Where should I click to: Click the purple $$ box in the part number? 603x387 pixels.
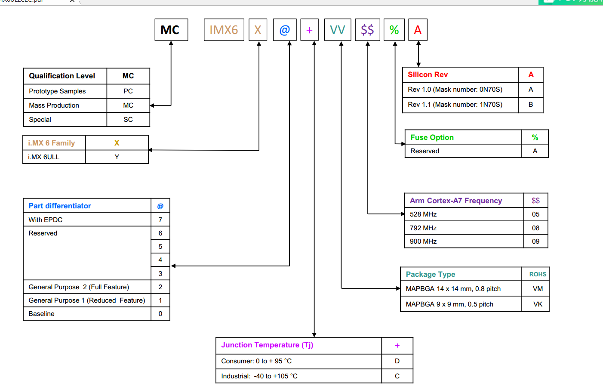pyautogui.click(x=368, y=30)
